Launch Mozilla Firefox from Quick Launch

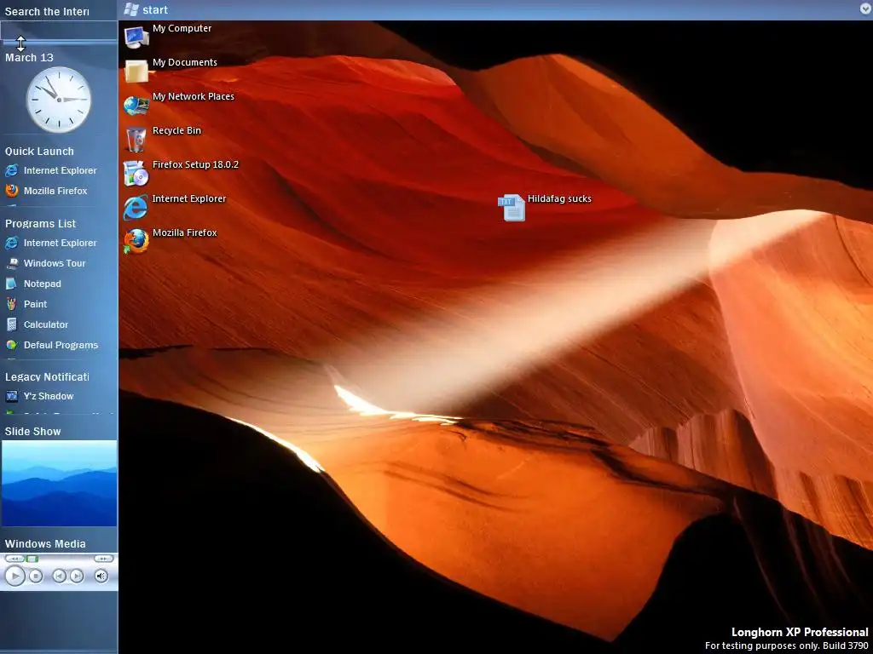tap(46, 191)
